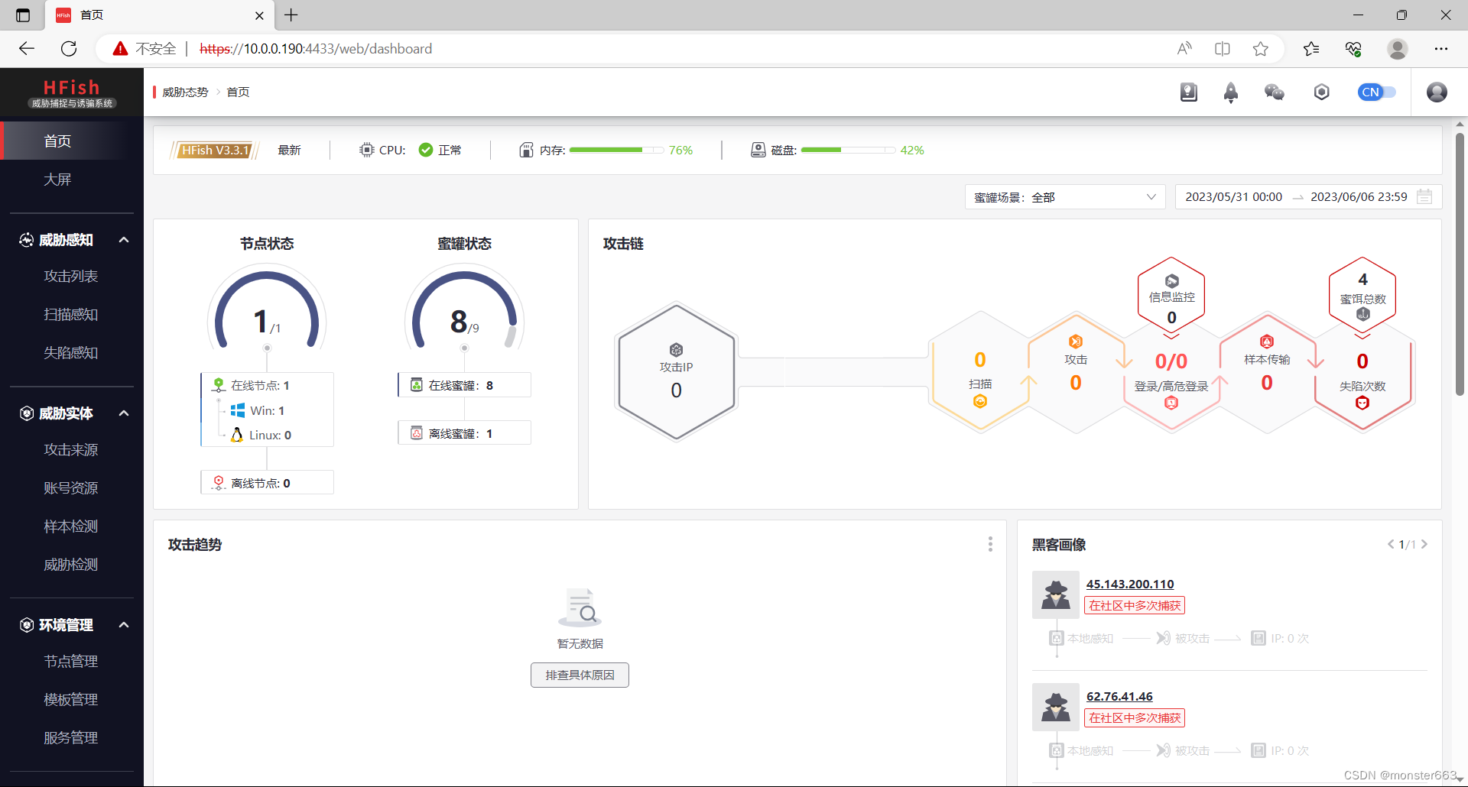
Task: Click the 蜜饵总数 hexagon
Action: point(1362,296)
